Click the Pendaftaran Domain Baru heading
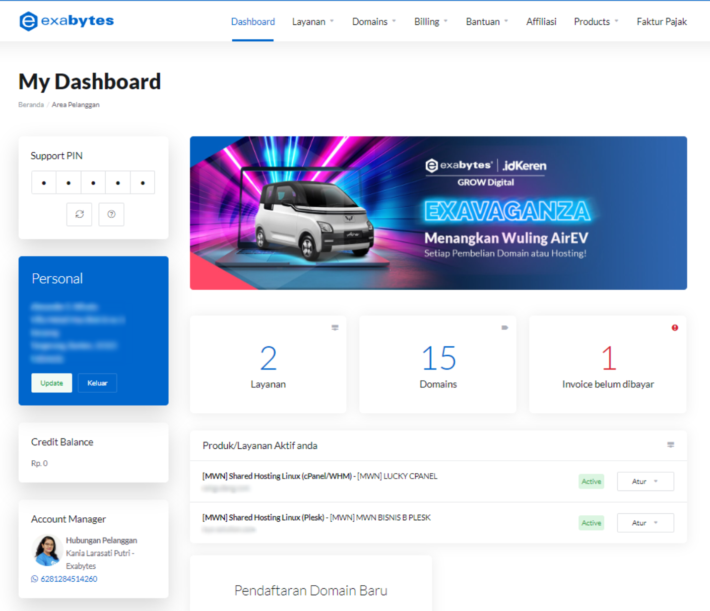Image resolution: width=710 pixels, height=611 pixels. [311, 590]
